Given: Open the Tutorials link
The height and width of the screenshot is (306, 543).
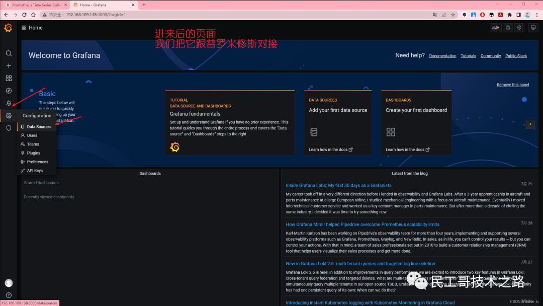Looking at the screenshot, I should (468, 56).
